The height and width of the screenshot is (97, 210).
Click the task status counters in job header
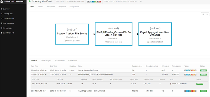pyautogui.click(x=94, y=2)
